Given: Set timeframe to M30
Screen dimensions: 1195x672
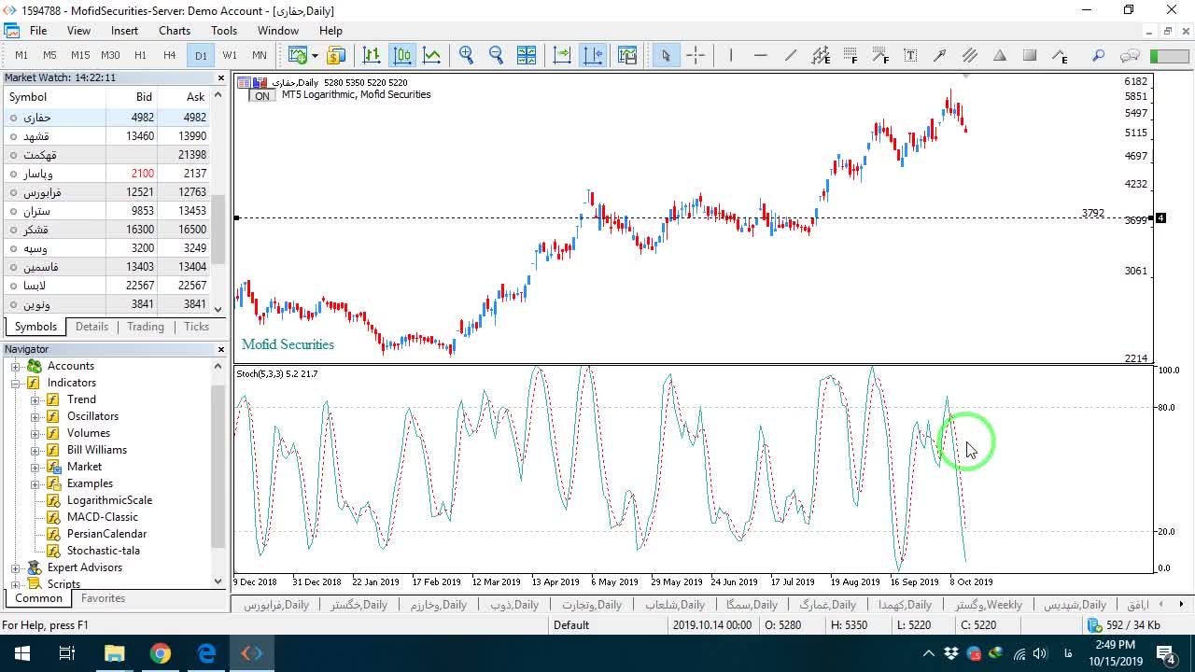Looking at the screenshot, I should pos(110,55).
